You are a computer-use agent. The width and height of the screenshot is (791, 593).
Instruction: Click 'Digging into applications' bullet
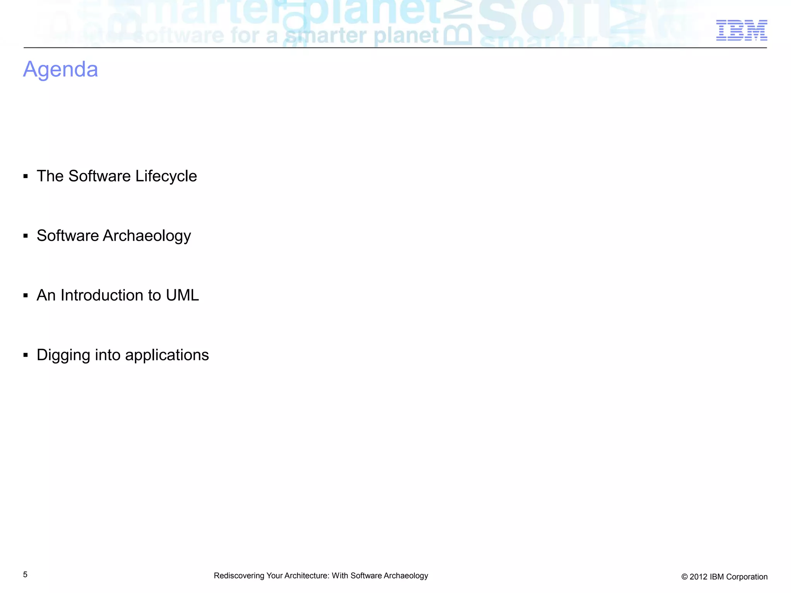[123, 355]
